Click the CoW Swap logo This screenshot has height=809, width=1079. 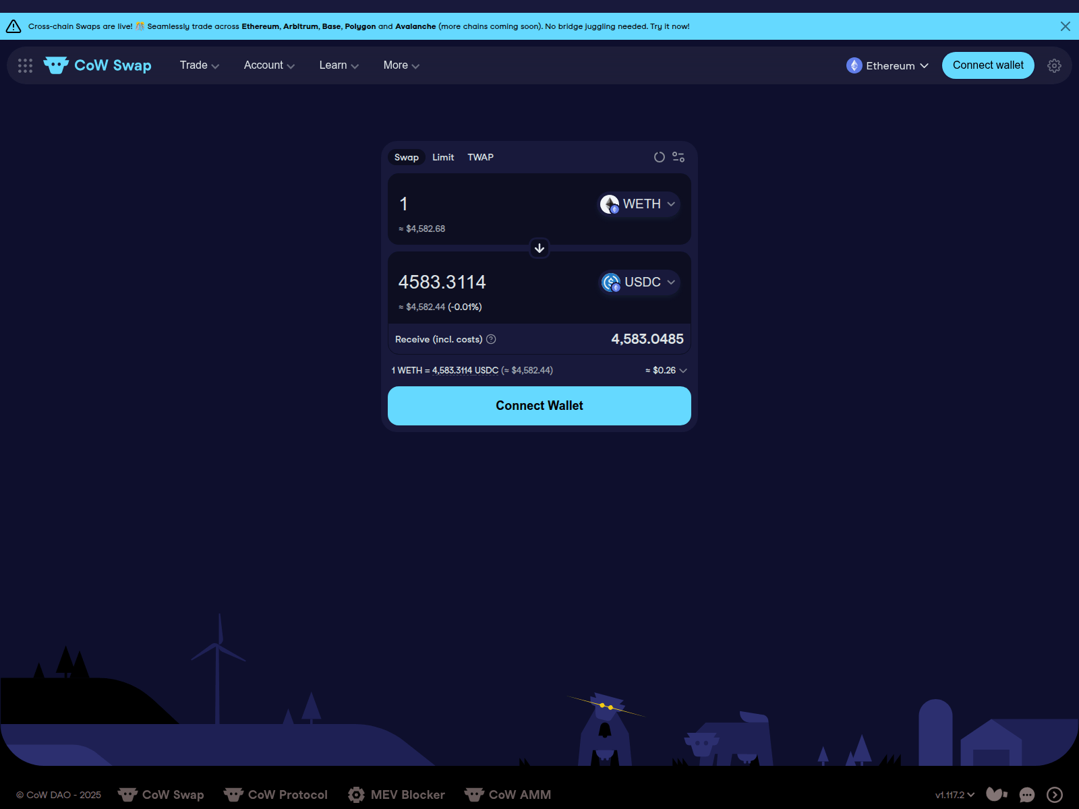(98, 65)
